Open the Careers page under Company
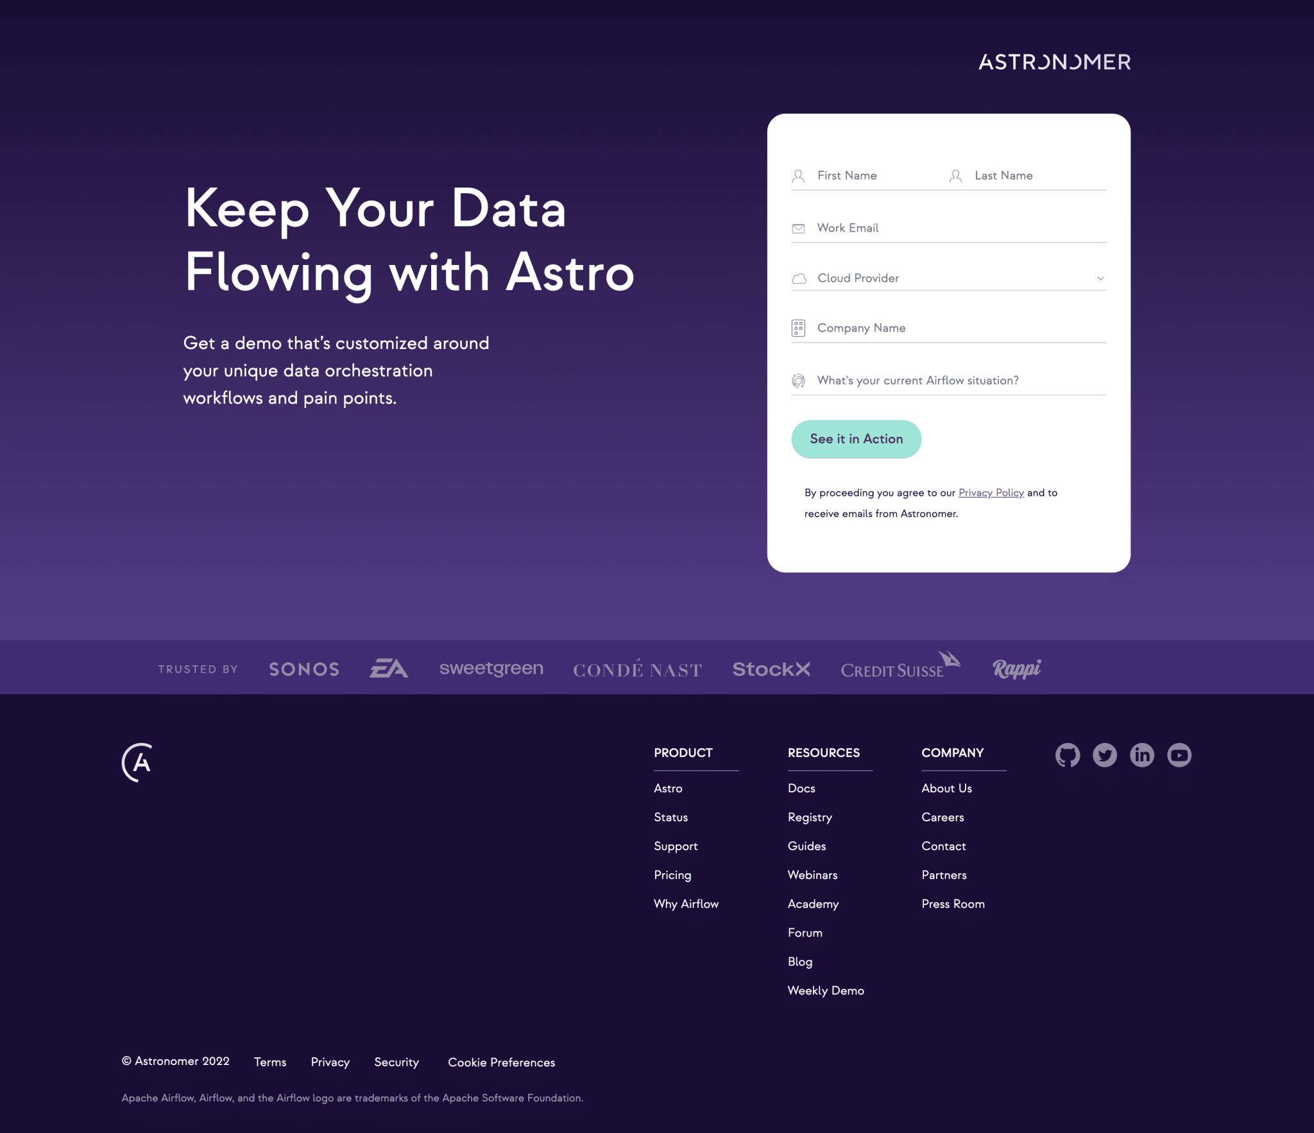Screen dimensions: 1314x1133 click(x=942, y=817)
